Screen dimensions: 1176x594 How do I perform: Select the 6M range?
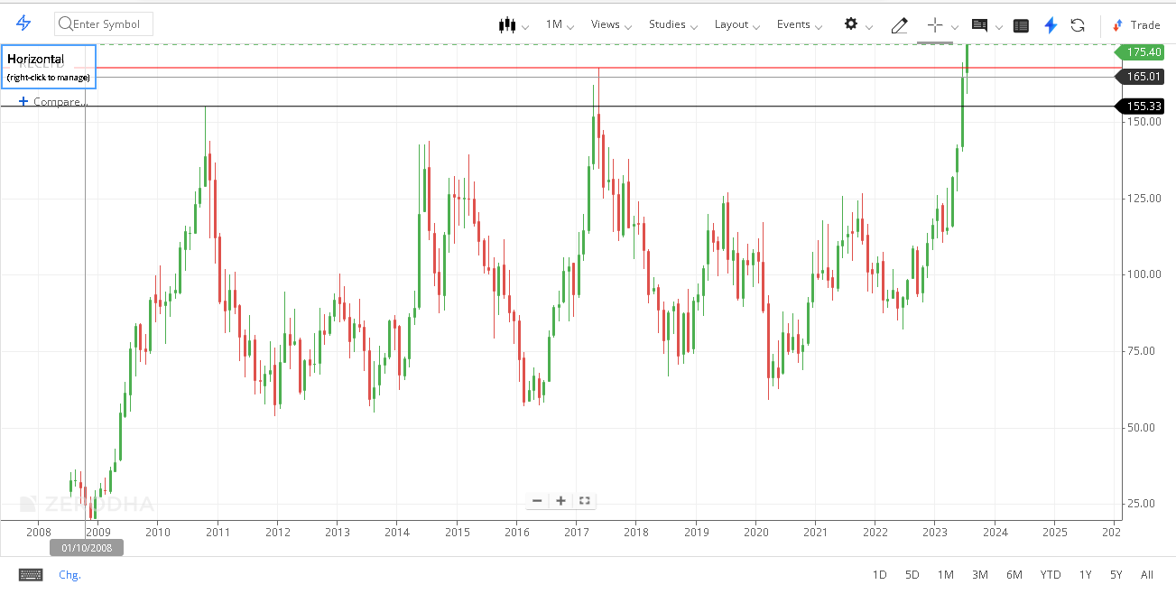(1014, 574)
